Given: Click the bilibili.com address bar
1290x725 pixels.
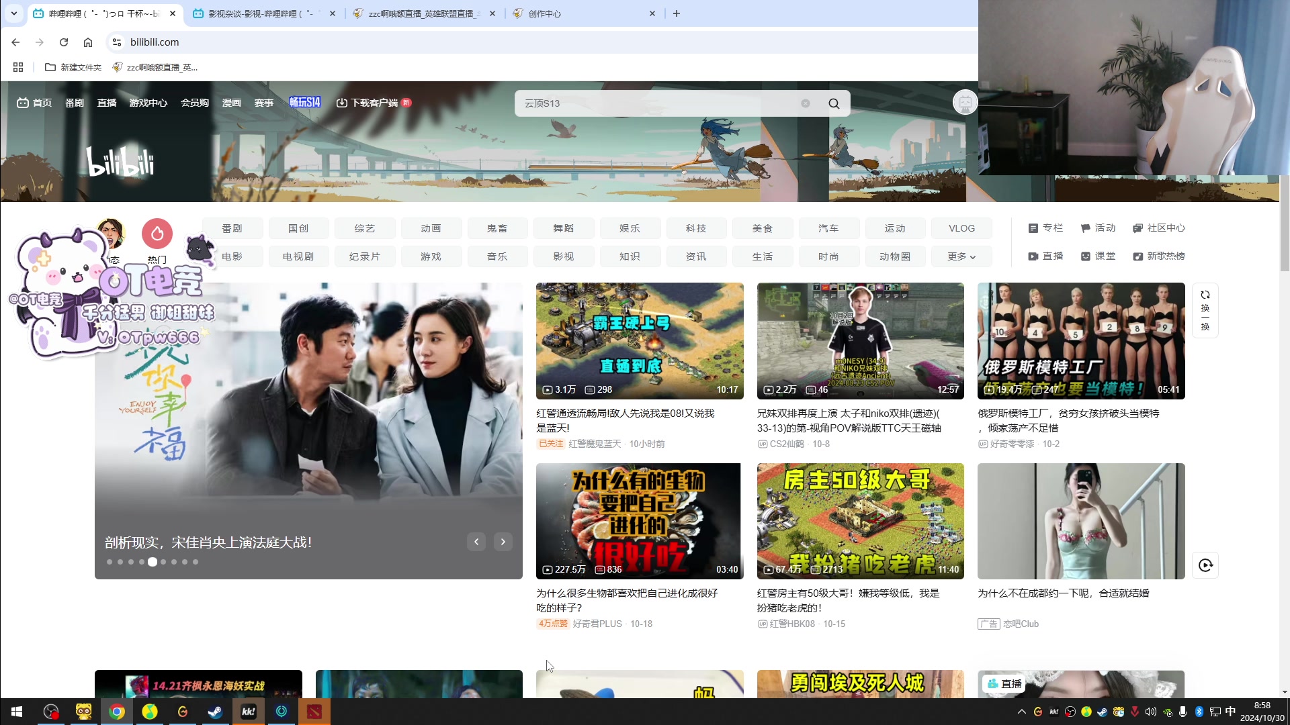Looking at the screenshot, I should coord(537,42).
